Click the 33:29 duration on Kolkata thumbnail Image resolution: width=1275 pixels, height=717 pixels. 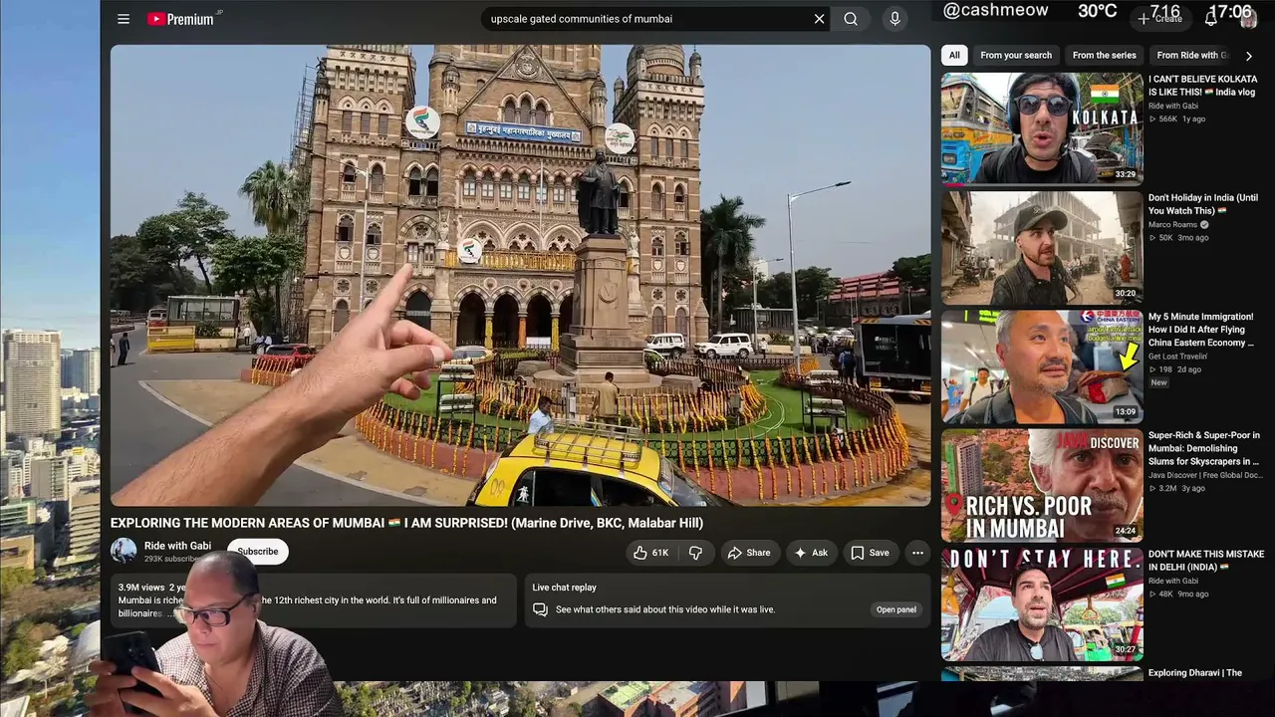click(x=1126, y=174)
